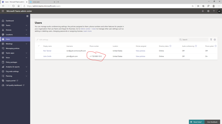Expand the Locations menu chevron
Screen dimensions: 222x124
coord(26,35)
